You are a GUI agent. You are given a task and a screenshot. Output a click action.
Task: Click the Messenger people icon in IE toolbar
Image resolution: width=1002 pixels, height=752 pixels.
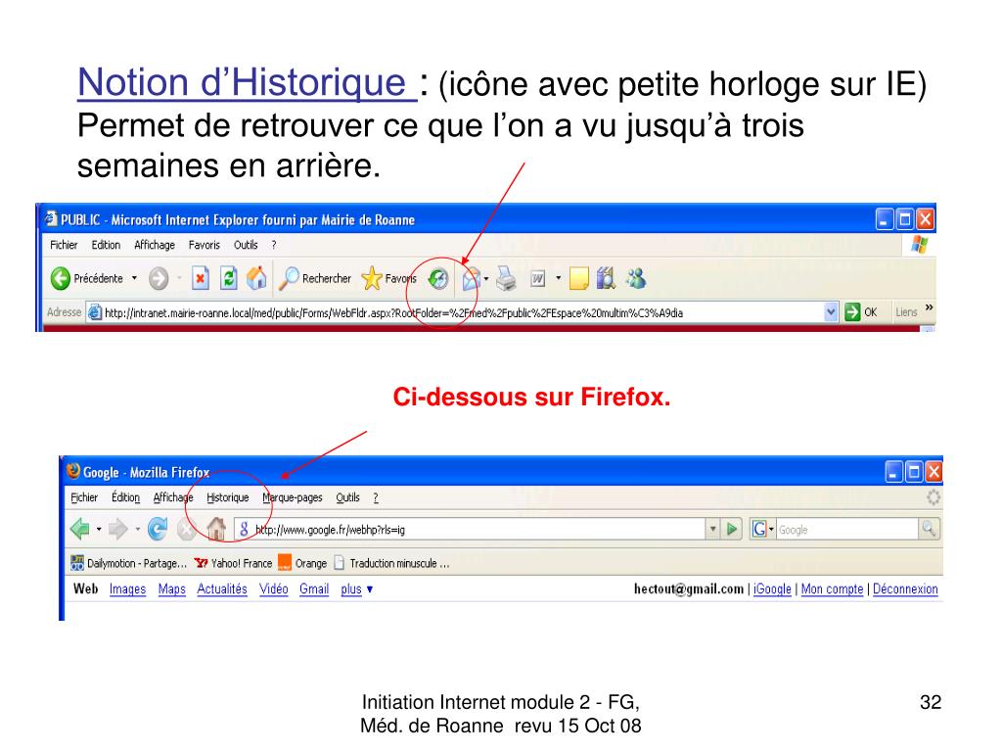click(636, 278)
